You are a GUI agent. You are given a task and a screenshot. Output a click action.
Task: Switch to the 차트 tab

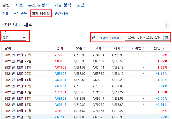click(x=19, y=5)
